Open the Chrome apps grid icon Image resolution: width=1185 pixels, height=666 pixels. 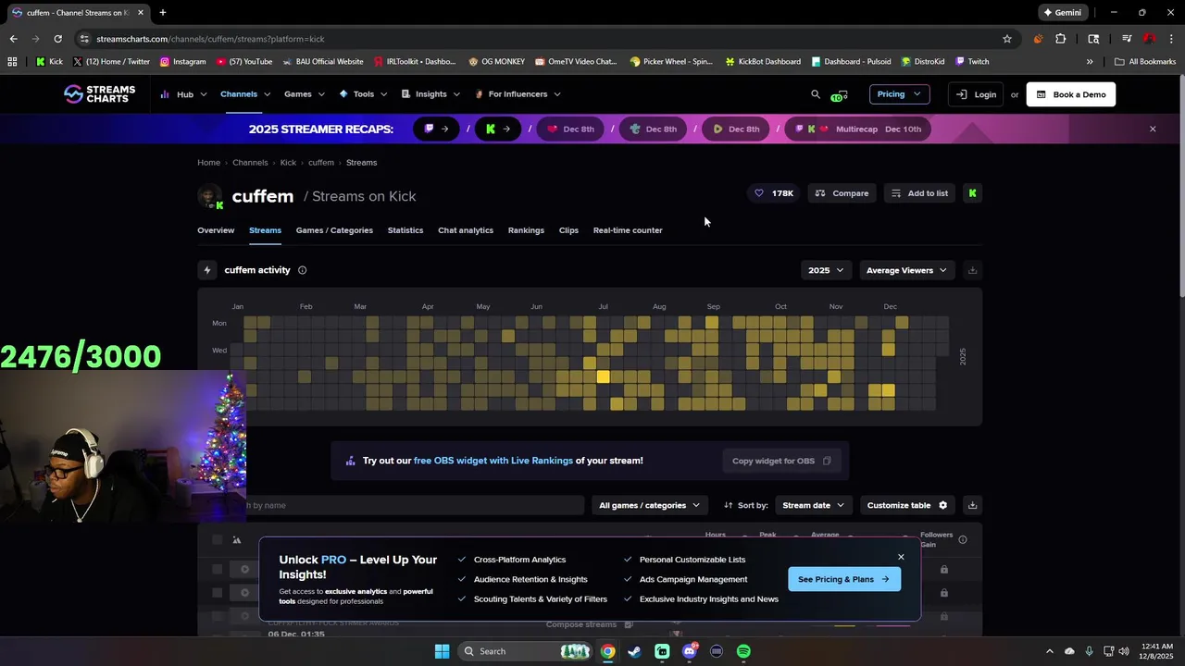click(x=12, y=62)
